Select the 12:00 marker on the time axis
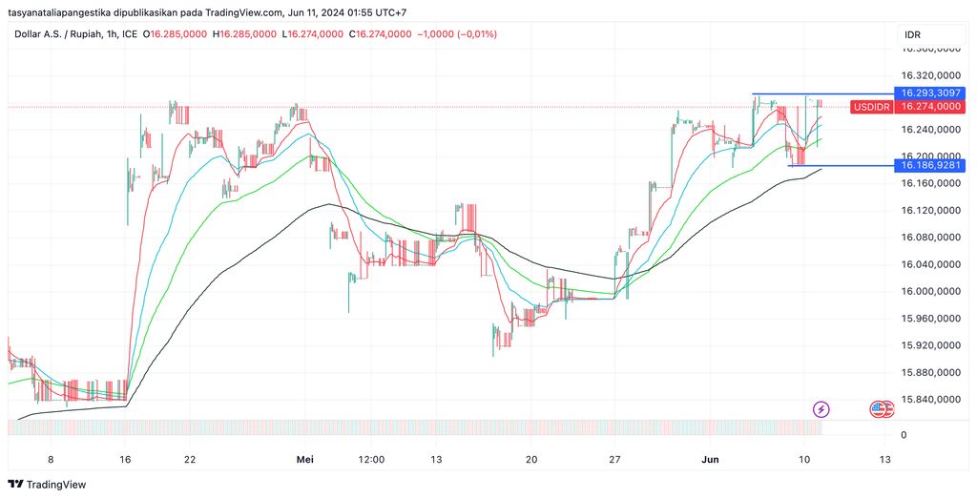Image resolution: width=977 pixels, height=498 pixels. (x=370, y=459)
